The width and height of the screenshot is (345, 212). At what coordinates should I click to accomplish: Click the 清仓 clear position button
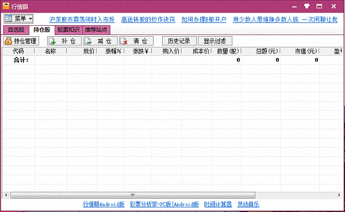tap(136, 41)
